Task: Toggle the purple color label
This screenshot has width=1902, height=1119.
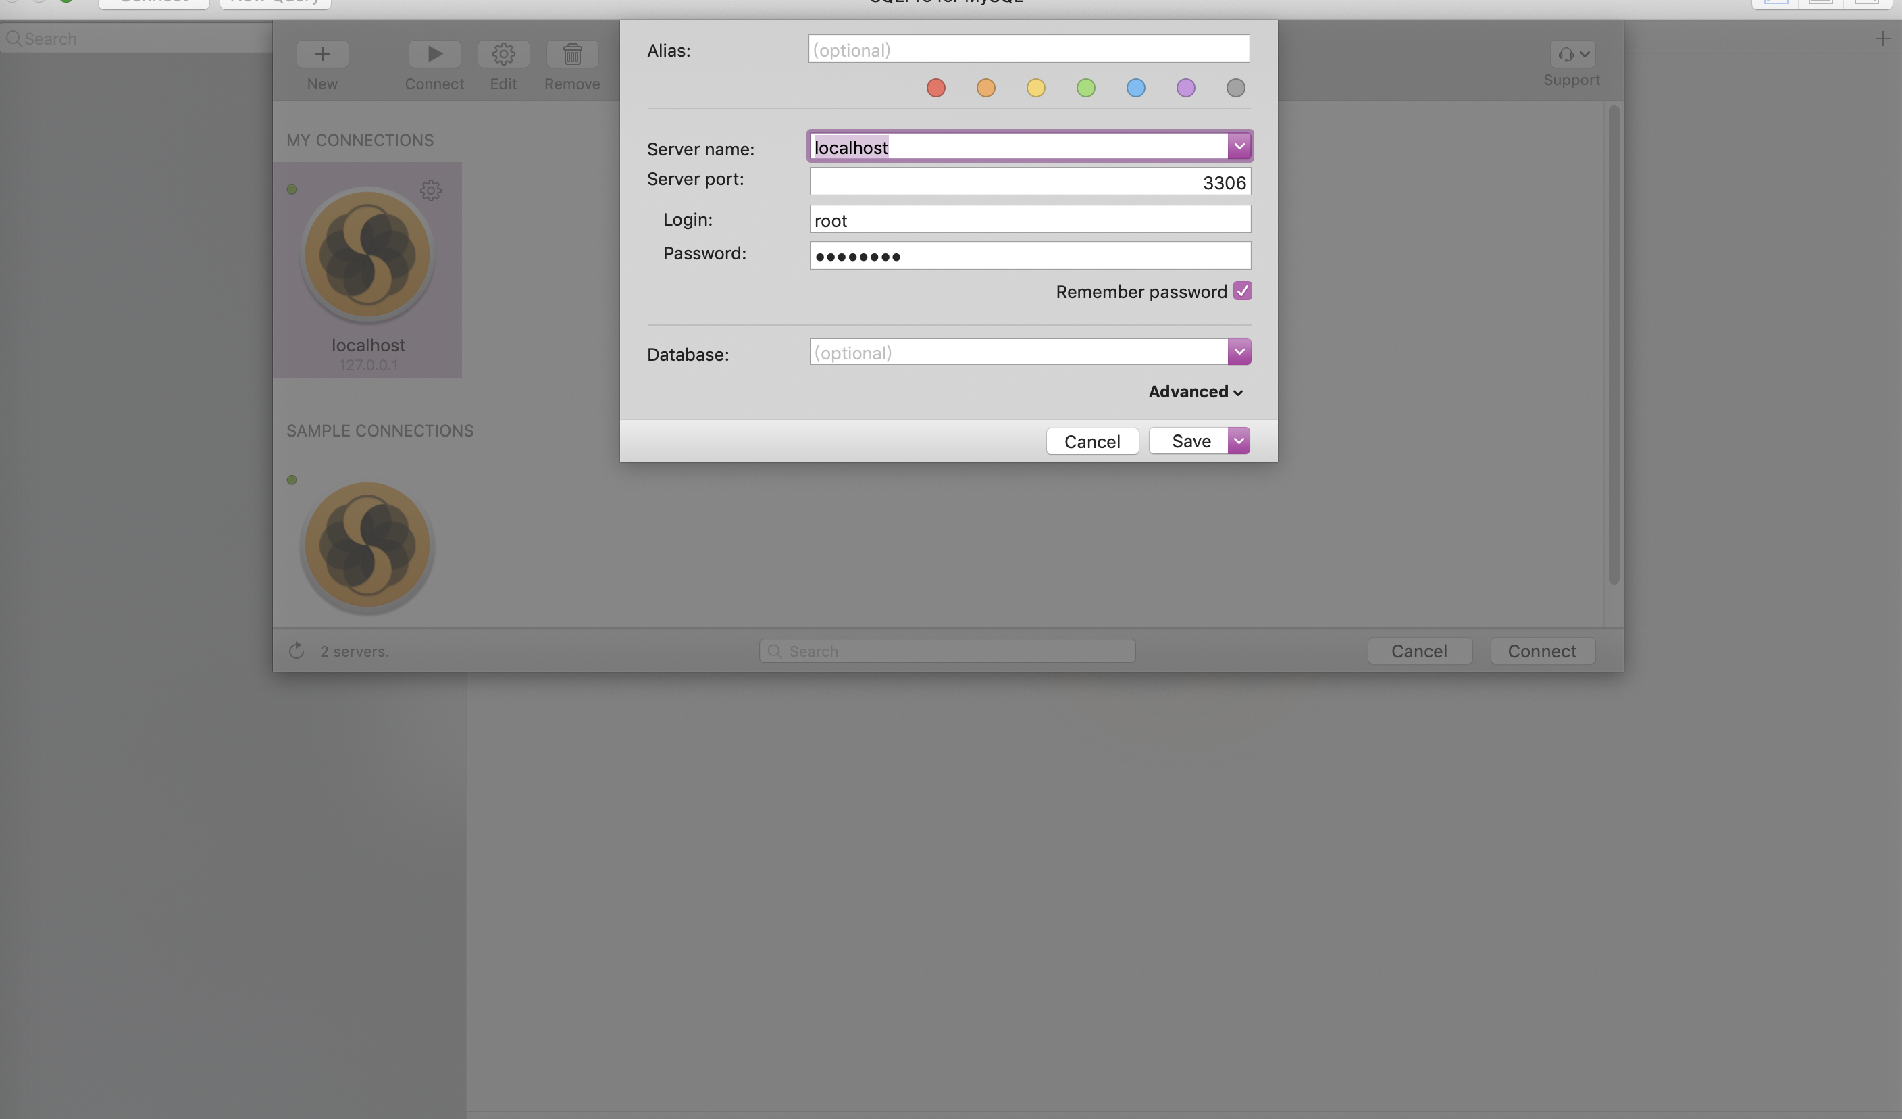Action: [1186, 86]
